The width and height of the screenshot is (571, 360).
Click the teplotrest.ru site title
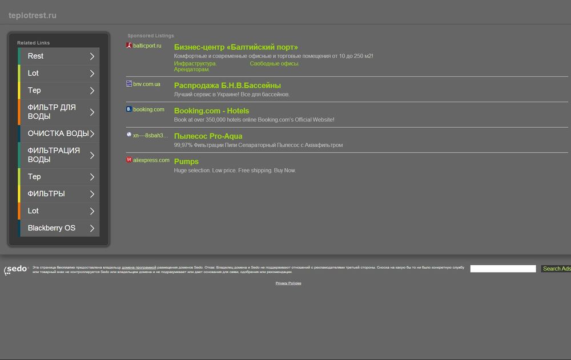pos(33,15)
